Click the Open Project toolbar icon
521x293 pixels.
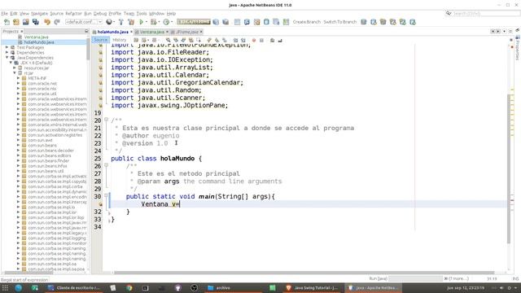coord(26,22)
